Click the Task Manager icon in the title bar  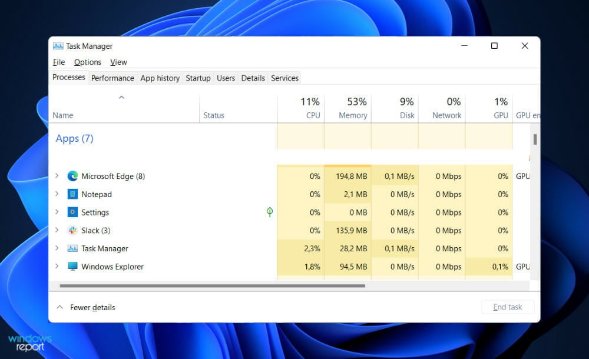tap(58, 45)
